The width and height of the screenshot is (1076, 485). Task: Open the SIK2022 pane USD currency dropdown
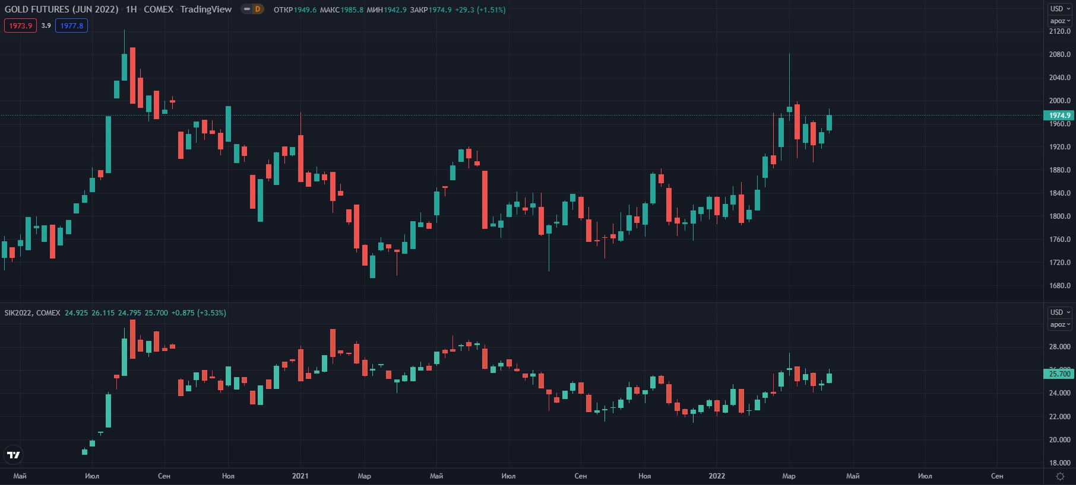pos(1060,312)
